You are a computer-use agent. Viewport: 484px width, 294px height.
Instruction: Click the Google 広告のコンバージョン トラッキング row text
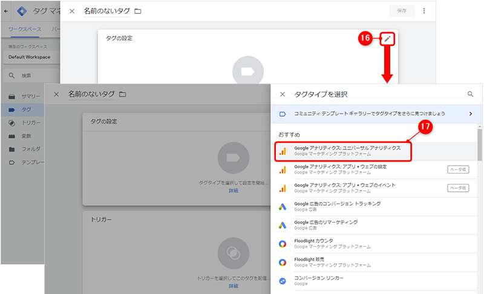tap(338, 204)
